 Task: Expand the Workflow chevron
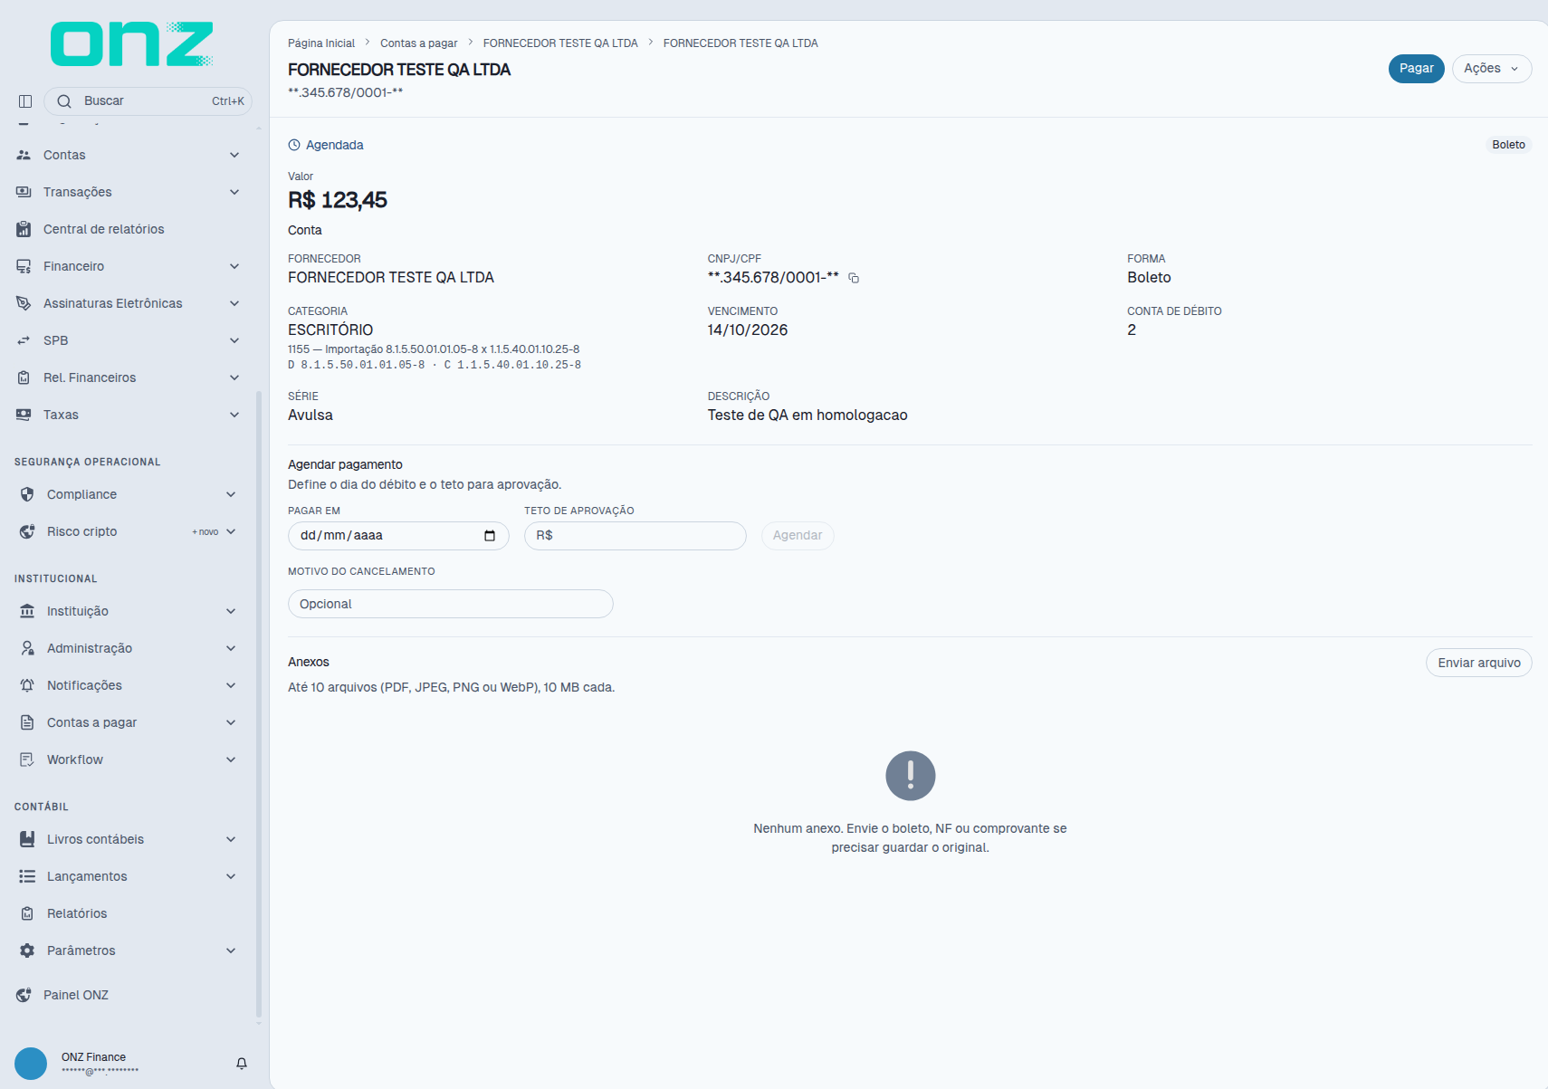coord(231,759)
